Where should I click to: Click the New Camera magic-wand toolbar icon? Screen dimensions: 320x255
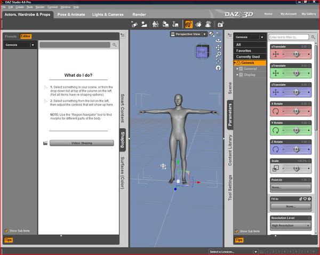click(x=134, y=25)
